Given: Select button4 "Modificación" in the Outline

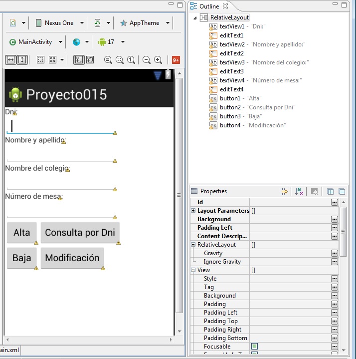Looking at the screenshot, I should tap(248, 125).
